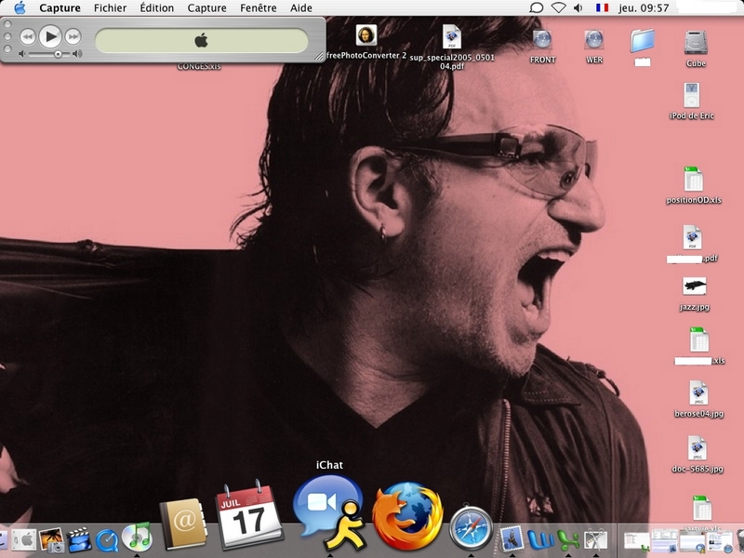Open French flag input source menu
Image resolution: width=744 pixels, height=558 pixels.
pos(602,7)
